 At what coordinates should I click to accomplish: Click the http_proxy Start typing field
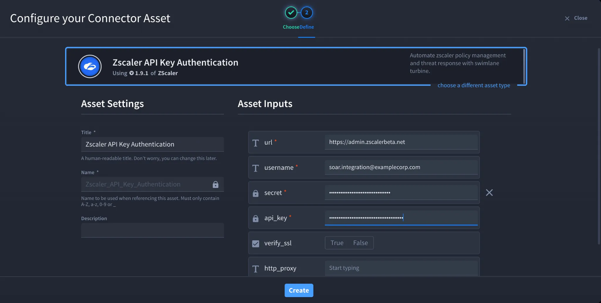401,268
